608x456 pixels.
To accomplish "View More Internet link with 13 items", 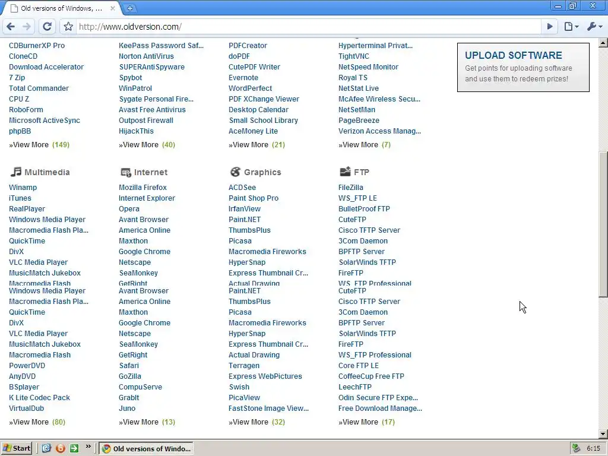I will coord(147,422).
